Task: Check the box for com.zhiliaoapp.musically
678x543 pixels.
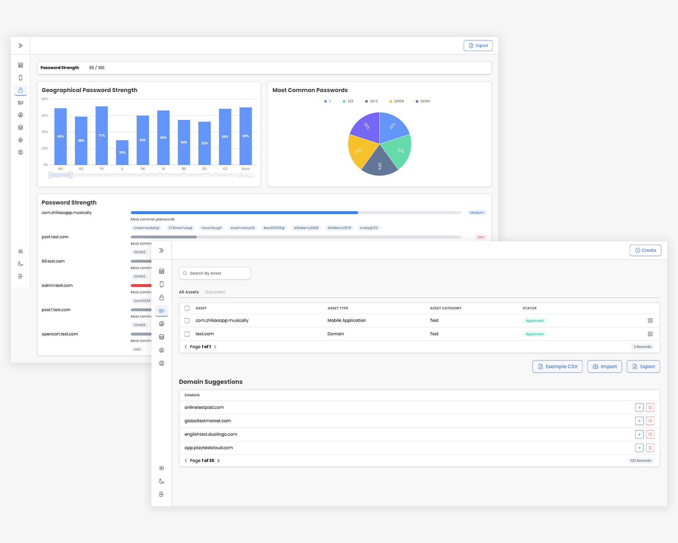Action: pyautogui.click(x=187, y=321)
